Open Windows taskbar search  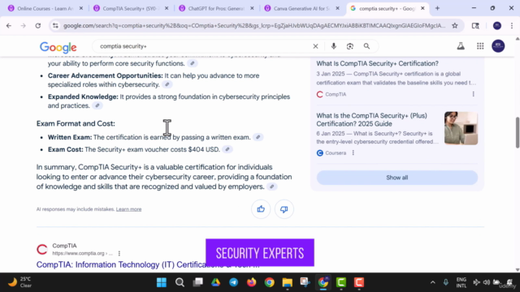(180, 282)
